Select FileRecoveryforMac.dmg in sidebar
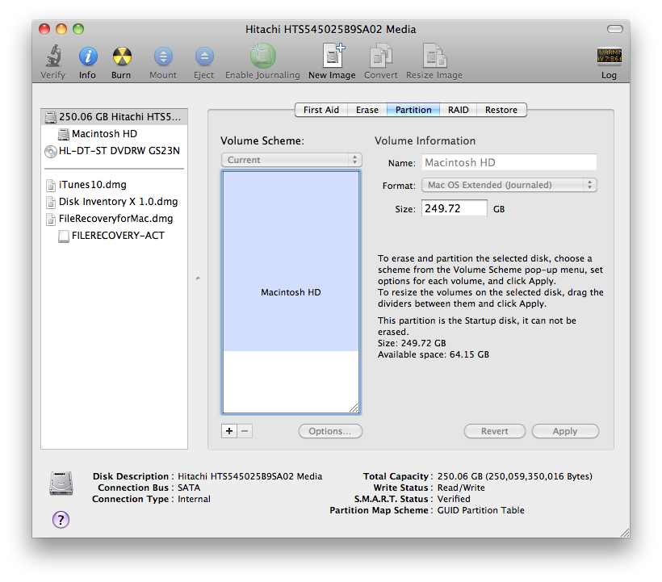Screen dimensions: 662x582 pyautogui.click(x=114, y=219)
